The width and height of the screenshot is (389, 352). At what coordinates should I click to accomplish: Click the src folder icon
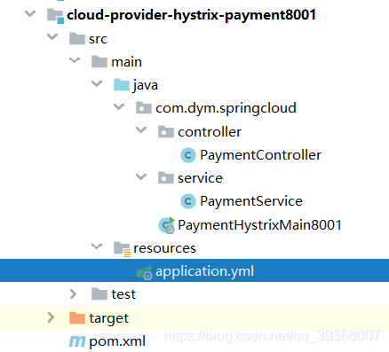tap(77, 39)
